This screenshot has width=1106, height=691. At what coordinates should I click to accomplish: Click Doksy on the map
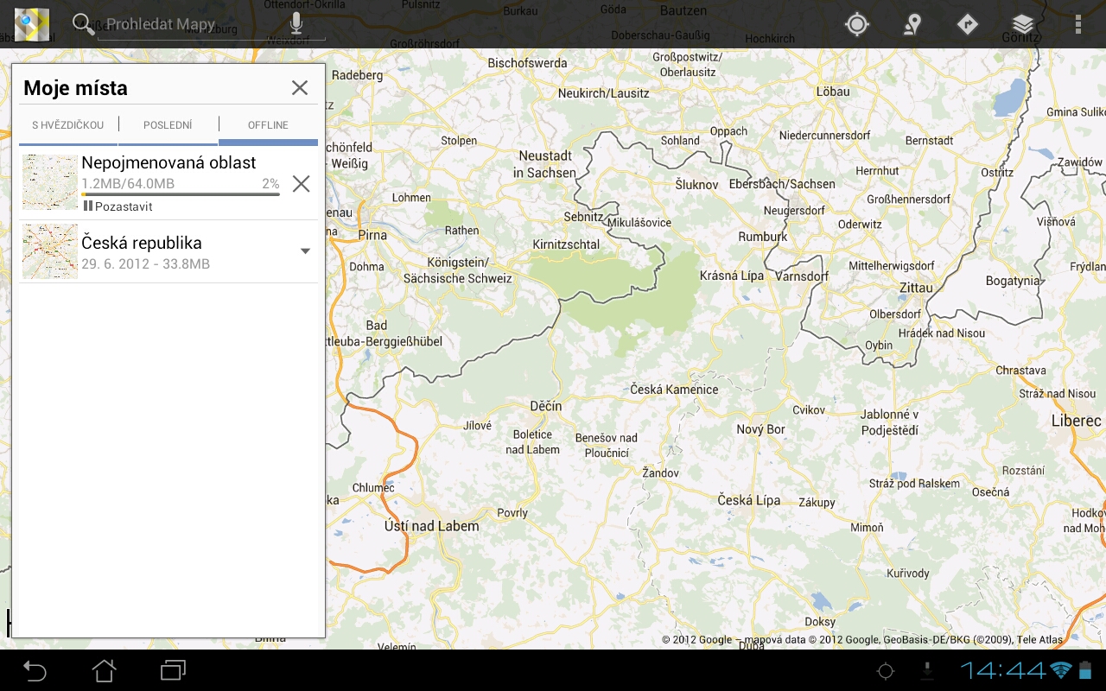[x=820, y=622]
